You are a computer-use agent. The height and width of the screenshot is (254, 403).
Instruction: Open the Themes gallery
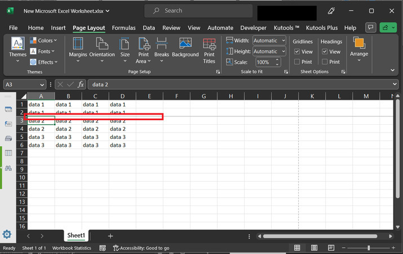pos(17,50)
